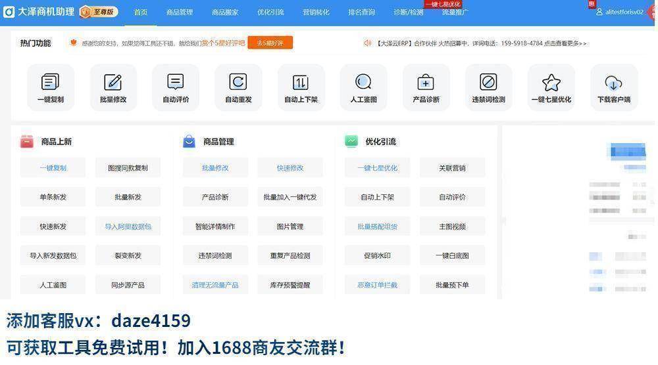Click the 图搜同款复制 button

click(128, 168)
